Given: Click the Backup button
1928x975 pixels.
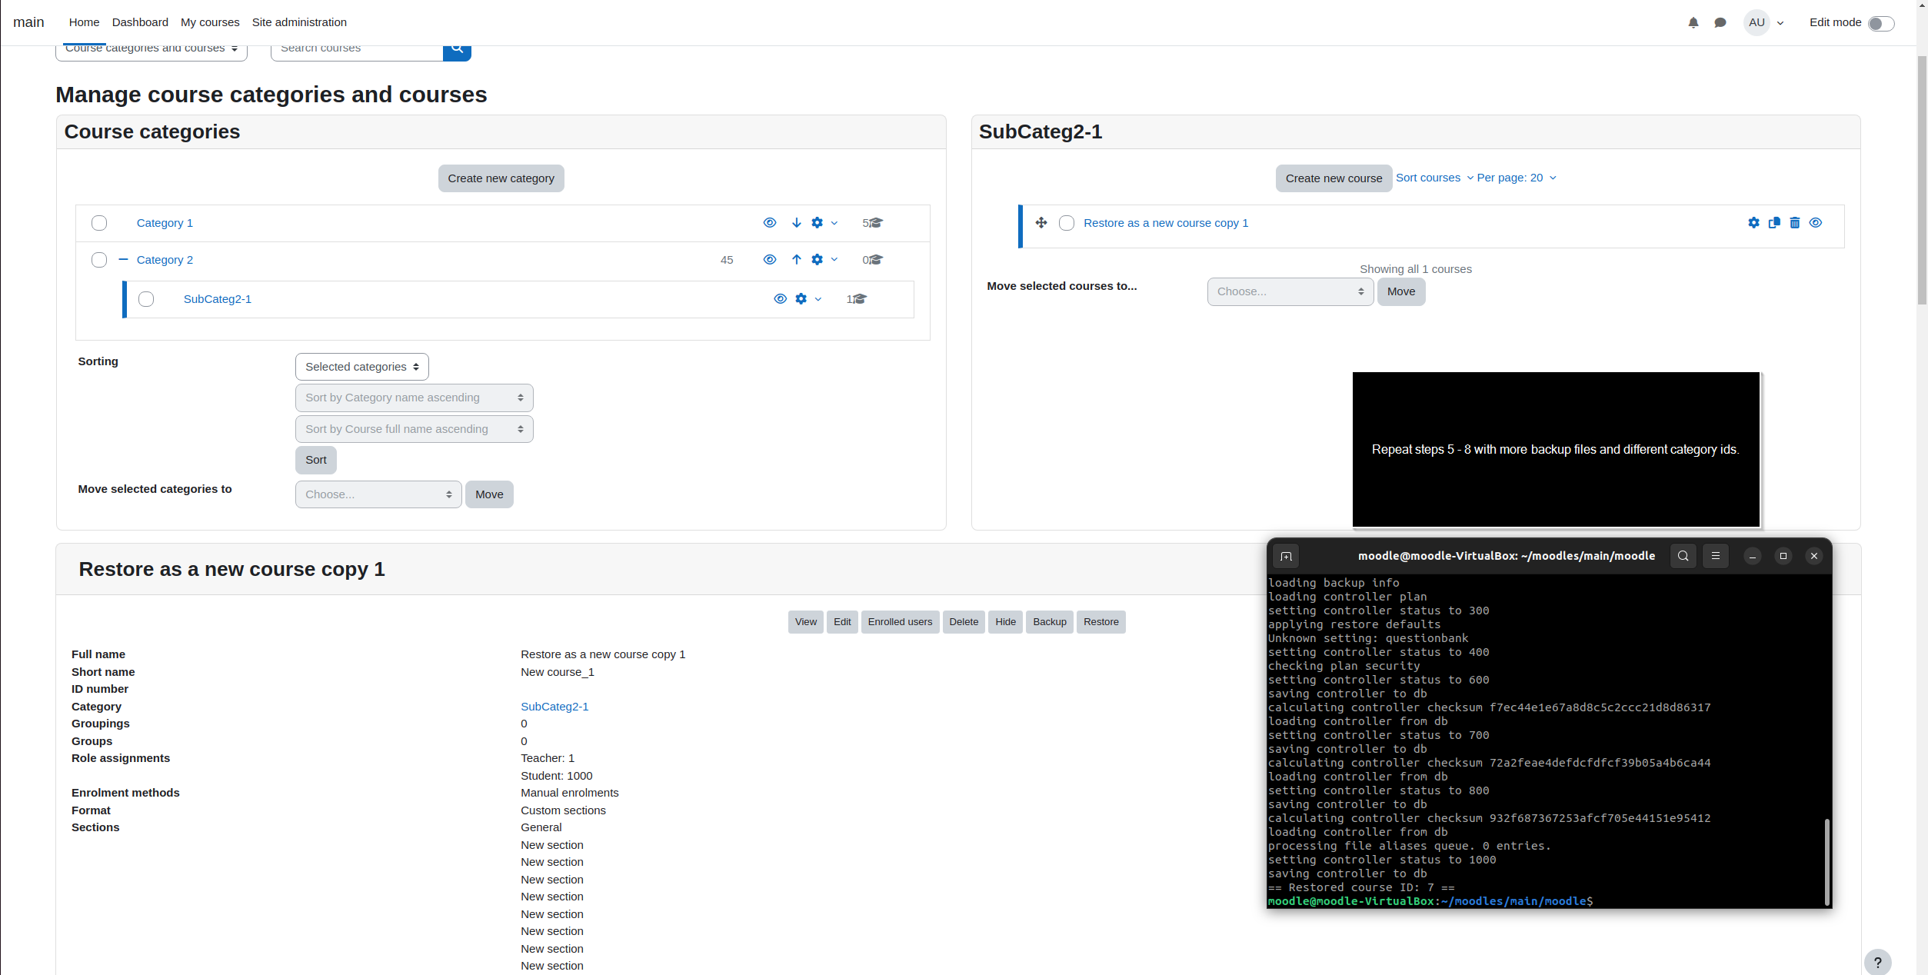Looking at the screenshot, I should tap(1050, 622).
